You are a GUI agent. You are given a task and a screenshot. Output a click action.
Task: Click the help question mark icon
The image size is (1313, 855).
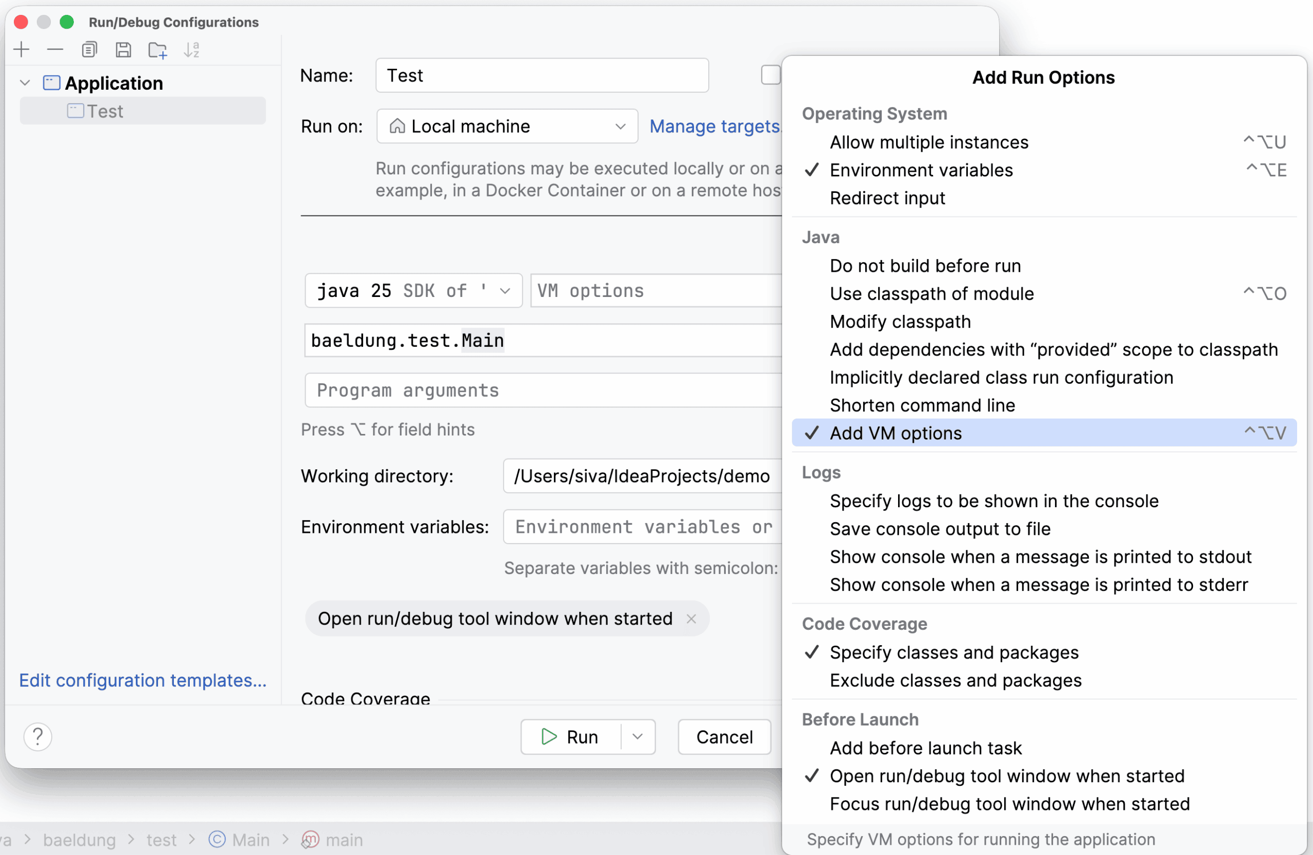[37, 737]
